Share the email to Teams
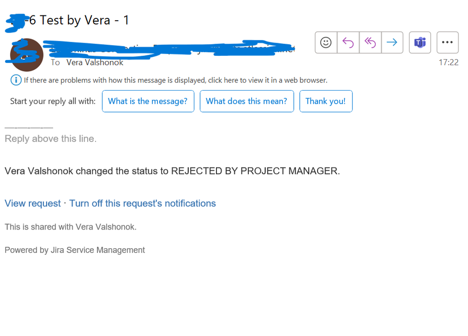468x336 pixels. (420, 42)
